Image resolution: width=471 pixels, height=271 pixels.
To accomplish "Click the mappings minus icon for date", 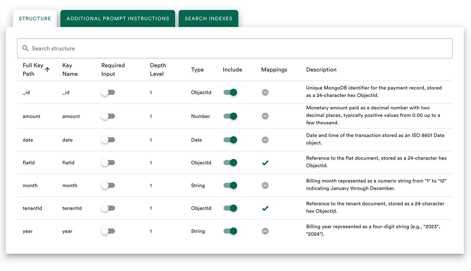I will click(x=265, y=140).
